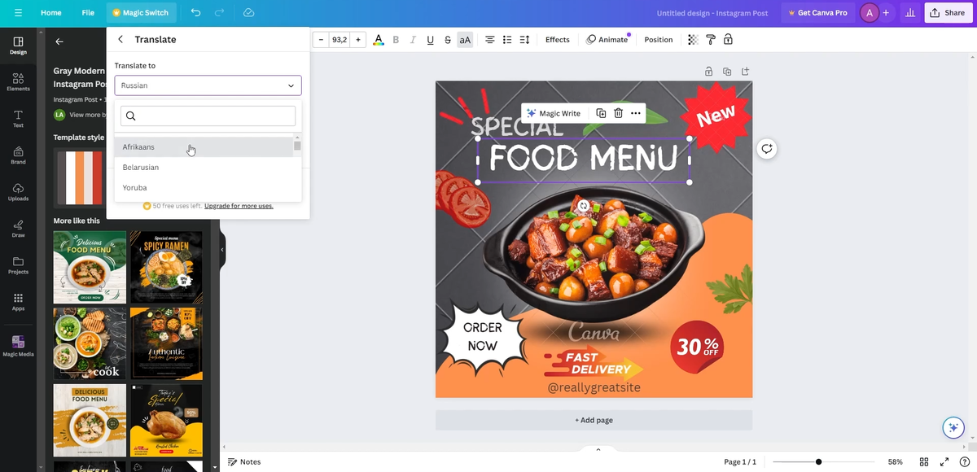This screenshot has height=472, width=977.
Task: Click the Upgrade for more uses link
Action: point(239,206)
